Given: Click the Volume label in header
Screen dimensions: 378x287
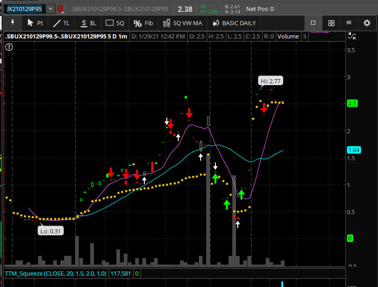Looking at the screenshot, I should click(288, 36).
